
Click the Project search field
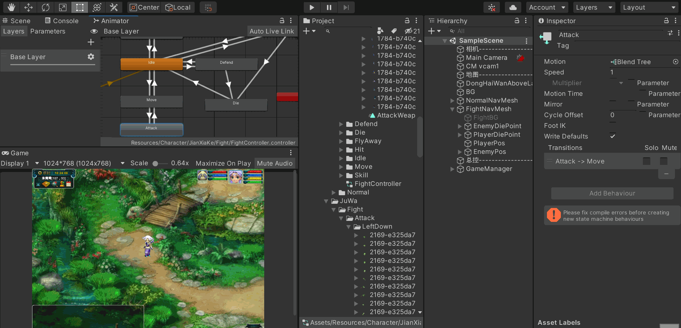tap(348, 31)
